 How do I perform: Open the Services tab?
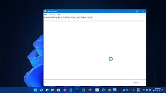coord(89,18)
